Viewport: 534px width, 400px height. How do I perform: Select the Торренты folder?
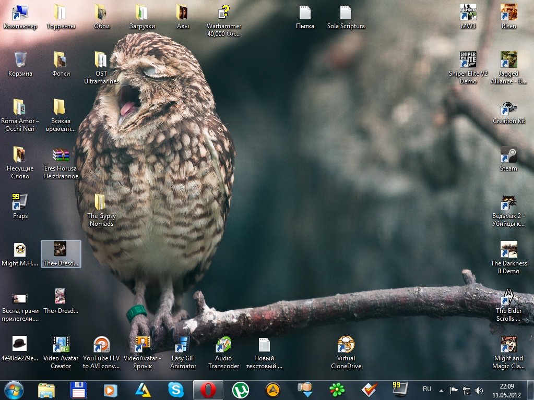click(61, 16)
